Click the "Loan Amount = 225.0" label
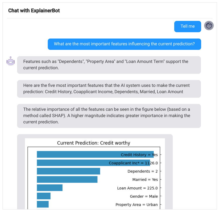This screenshot has width=219, height=212. pyautogui.click(x=137, y=188)
